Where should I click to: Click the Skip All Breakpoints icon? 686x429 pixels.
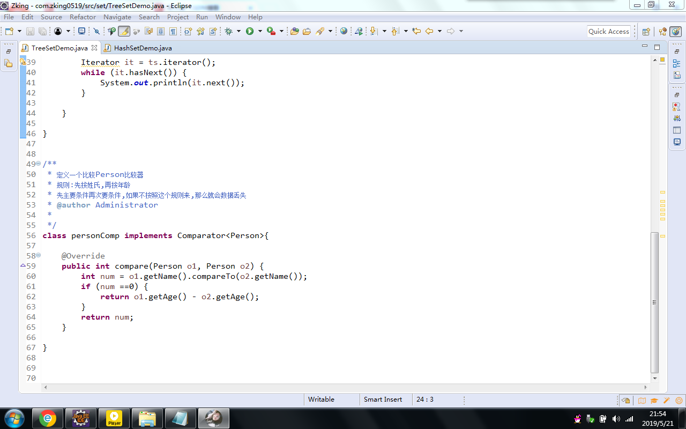pos(97,31)
